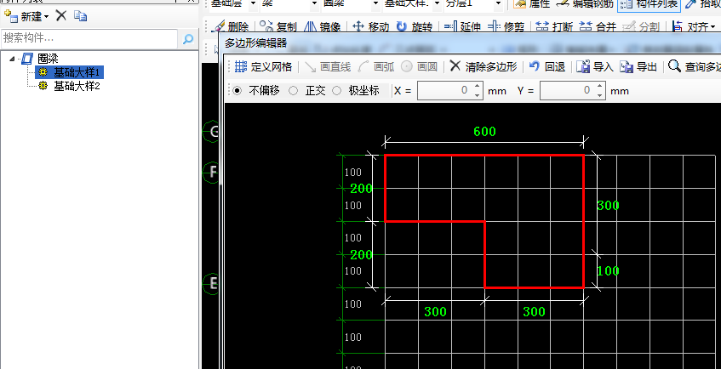The image size is (721, 369).
Task: Click the gear icon beside 基础大样2
Action: (43, 86)
